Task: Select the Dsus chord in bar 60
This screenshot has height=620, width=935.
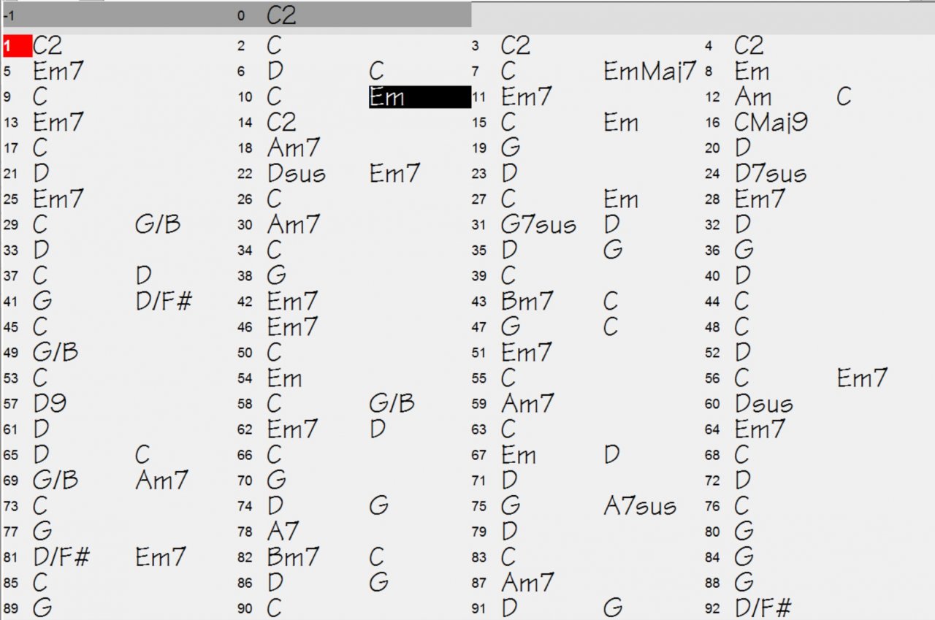Action: click(764, 404)
